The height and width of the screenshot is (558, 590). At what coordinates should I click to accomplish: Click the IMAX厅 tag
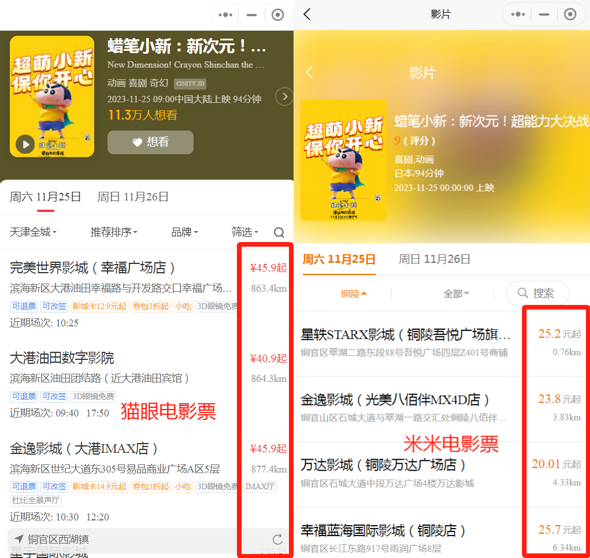[260, 486]
